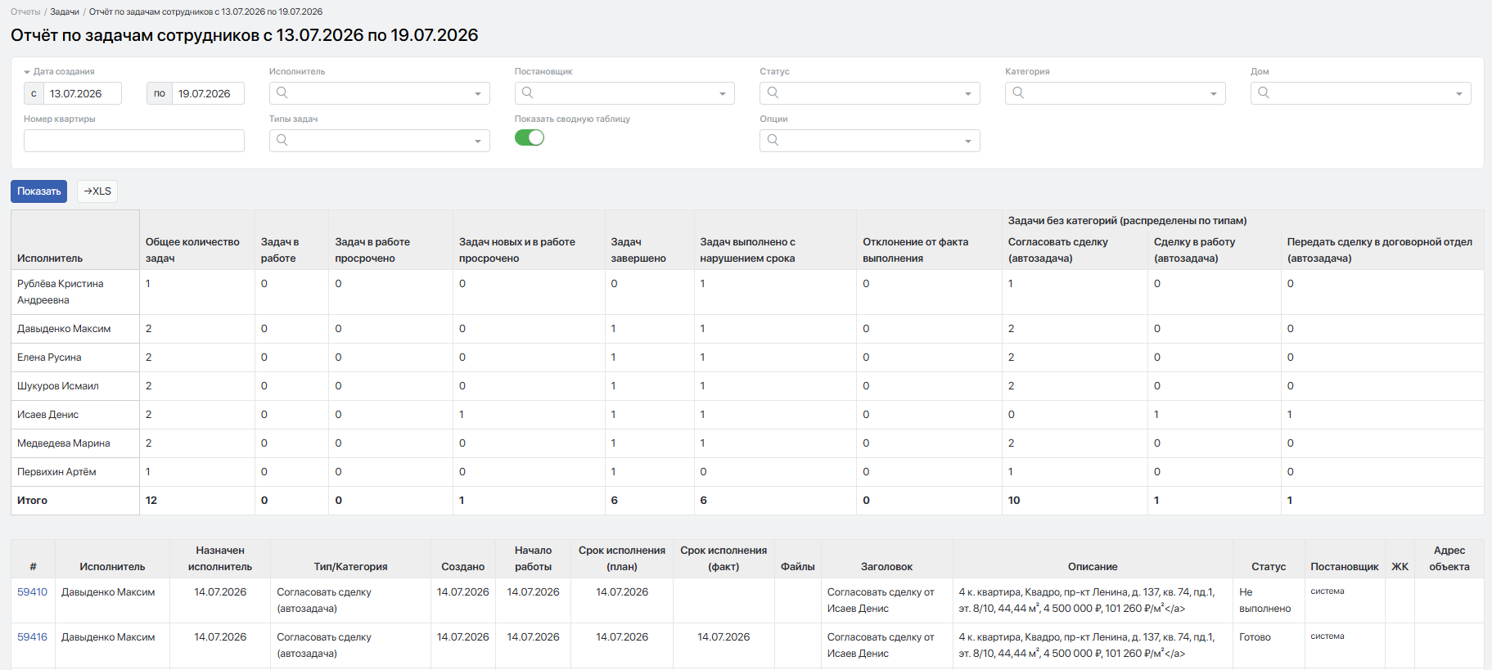Open the Категория dropdown arrow

tap(1214, 94)
